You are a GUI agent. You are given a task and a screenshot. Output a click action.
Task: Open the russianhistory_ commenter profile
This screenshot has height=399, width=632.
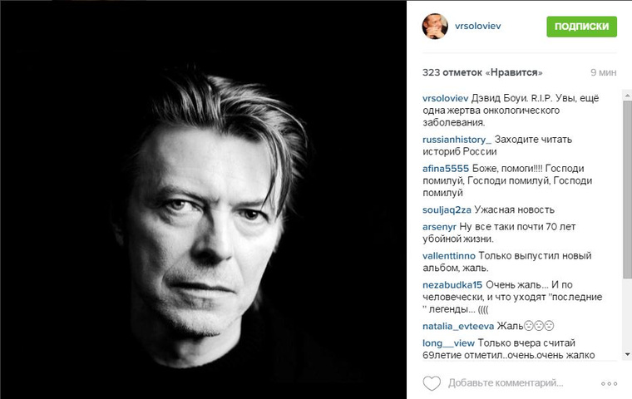pyautogui.click(x=457, y=140)
